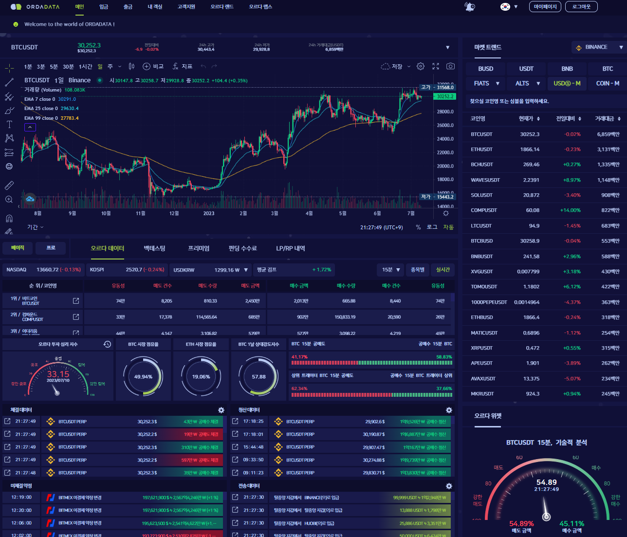Screen dimensions: 627x537
Task: Open the 고객지원 menu
Action: pyautogui.click(x=186, y=7)
